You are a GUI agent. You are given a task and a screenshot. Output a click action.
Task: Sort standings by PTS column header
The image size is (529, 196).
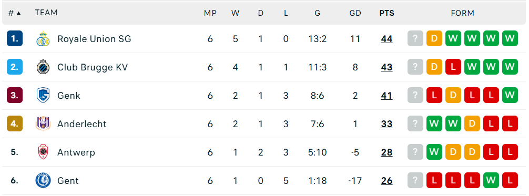coord(386,13)
